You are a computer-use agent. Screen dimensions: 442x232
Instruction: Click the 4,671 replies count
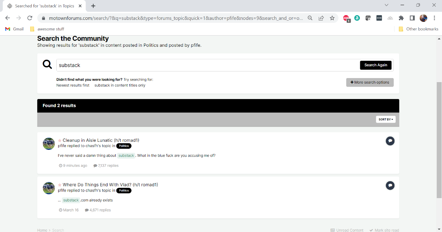click(x=98, y=210)
